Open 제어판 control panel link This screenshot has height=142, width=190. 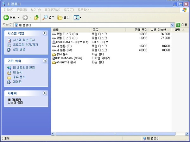pyautogui.click(x=17, y=82)
